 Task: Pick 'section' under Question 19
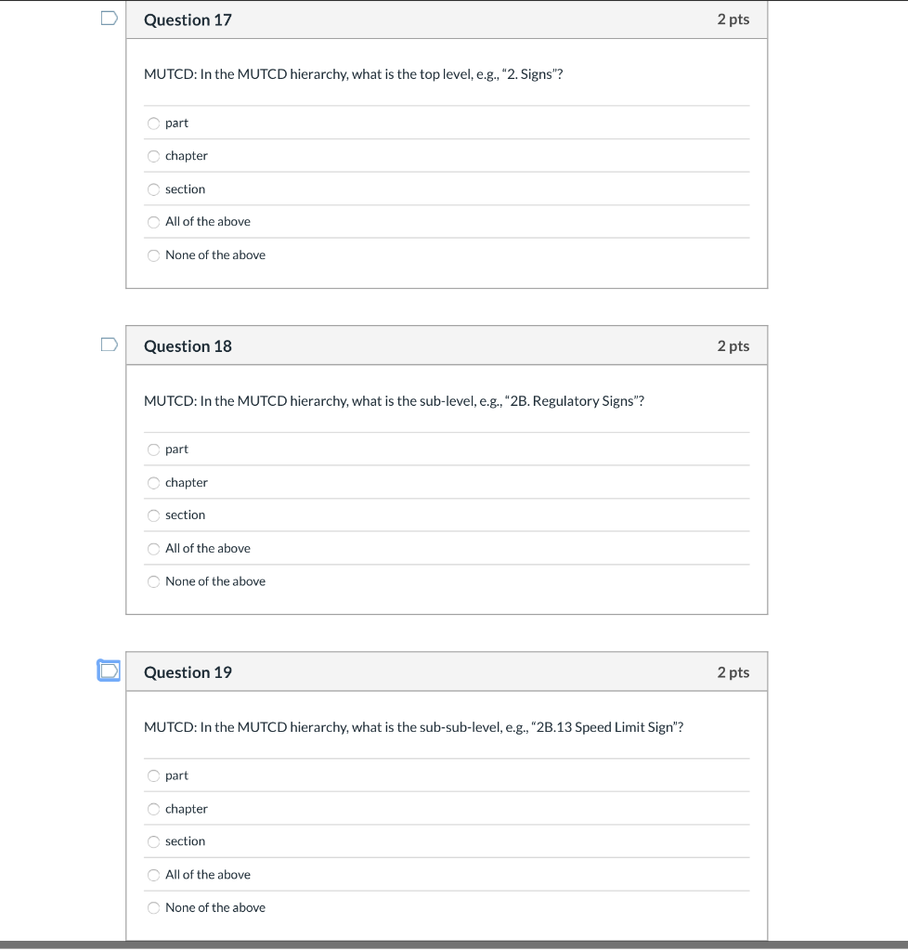click(154, 842)
